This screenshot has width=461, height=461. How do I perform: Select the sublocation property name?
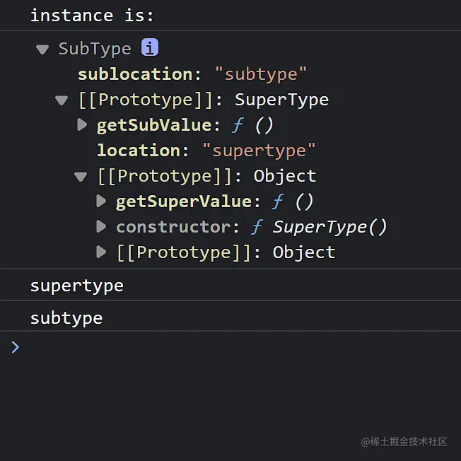tap(134, 74)
